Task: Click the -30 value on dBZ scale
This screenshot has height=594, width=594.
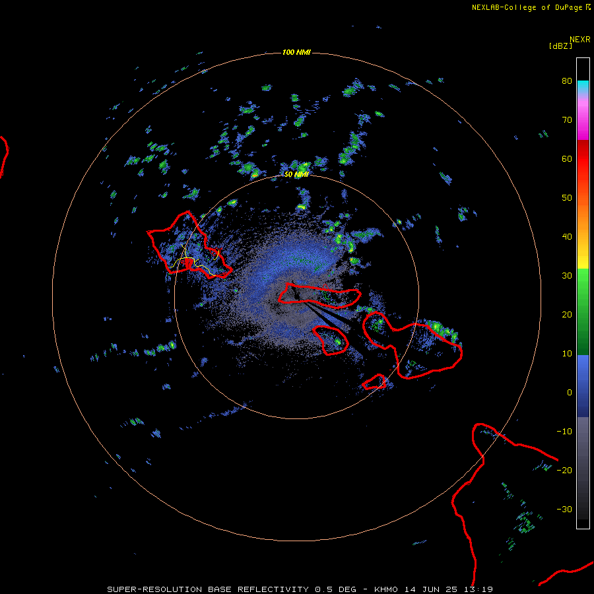Action: point(564,509)
